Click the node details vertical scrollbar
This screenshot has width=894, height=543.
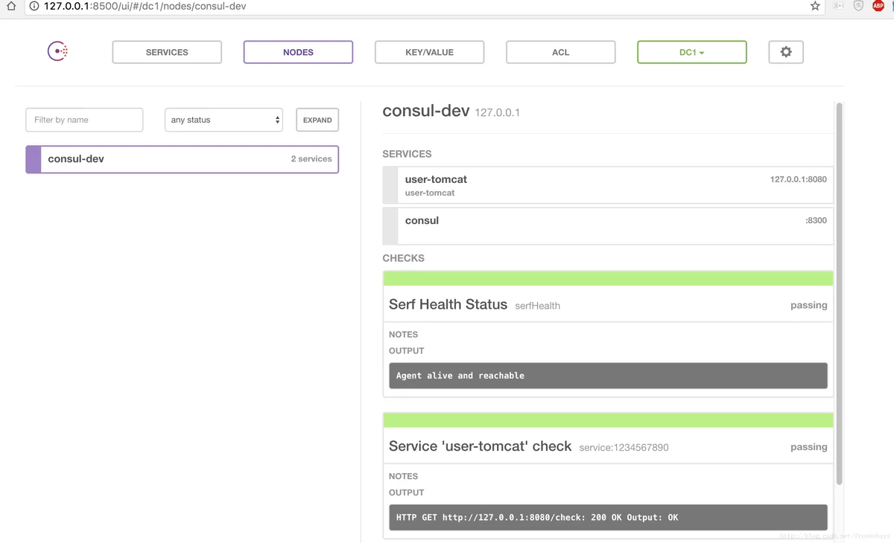[839, 298]
